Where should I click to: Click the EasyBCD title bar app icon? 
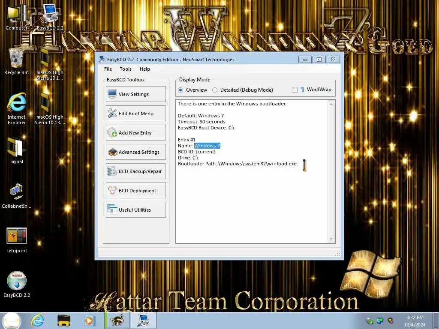pyautogui.click(x=102, y=59)
